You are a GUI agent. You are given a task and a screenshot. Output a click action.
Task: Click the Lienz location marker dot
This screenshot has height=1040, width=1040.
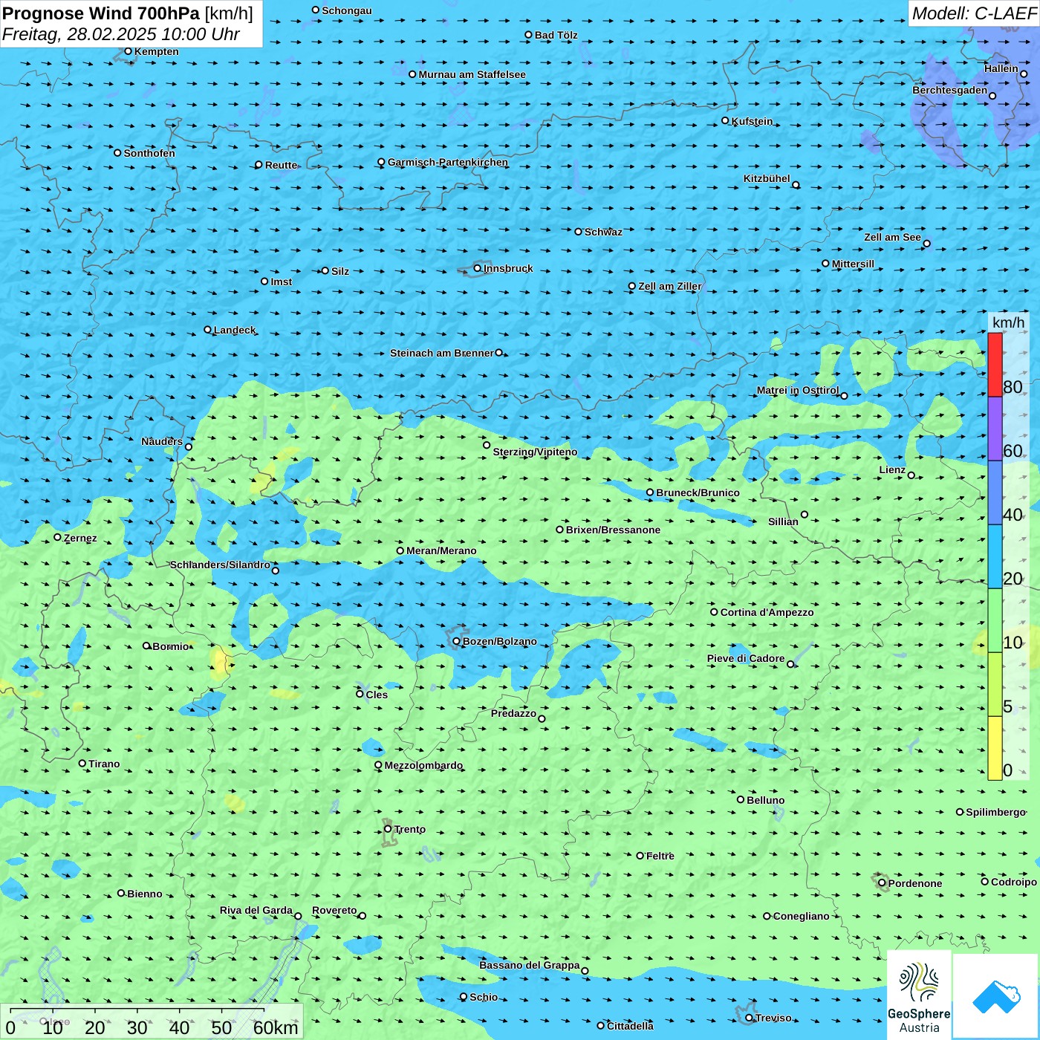click(x=911, y=475)
